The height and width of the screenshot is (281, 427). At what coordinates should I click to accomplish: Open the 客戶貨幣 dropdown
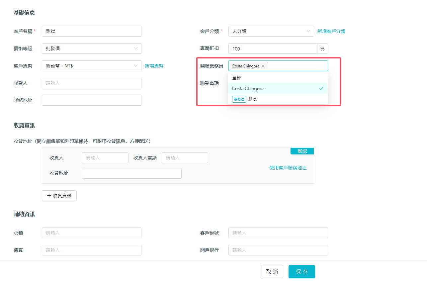coord(91,66)
